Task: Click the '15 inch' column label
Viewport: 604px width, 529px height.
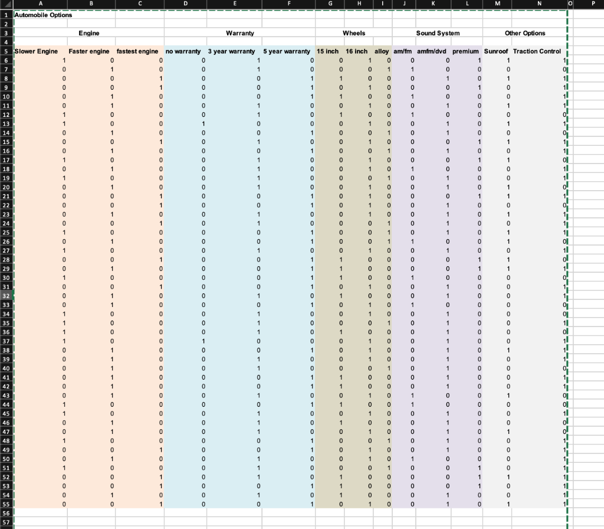Action: click(x=328, y=51)
